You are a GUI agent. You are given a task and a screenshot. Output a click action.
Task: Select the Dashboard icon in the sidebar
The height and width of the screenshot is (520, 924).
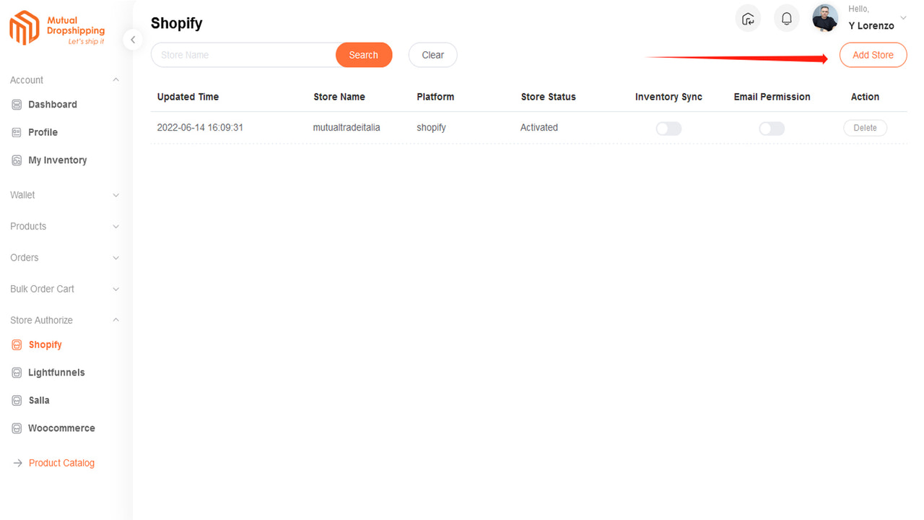point(16,104)
